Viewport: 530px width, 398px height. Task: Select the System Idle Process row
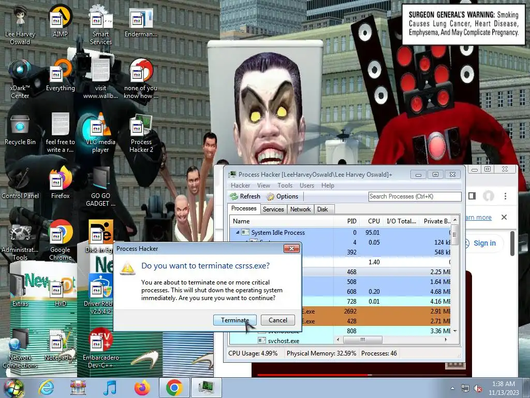pyautogui.click(x=340, y=233)
